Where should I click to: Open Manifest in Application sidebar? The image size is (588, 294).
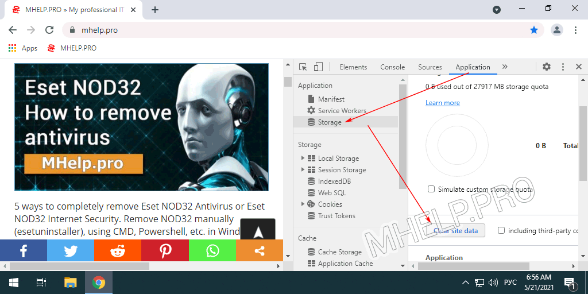pyautogui.click(x=331, y=99)
